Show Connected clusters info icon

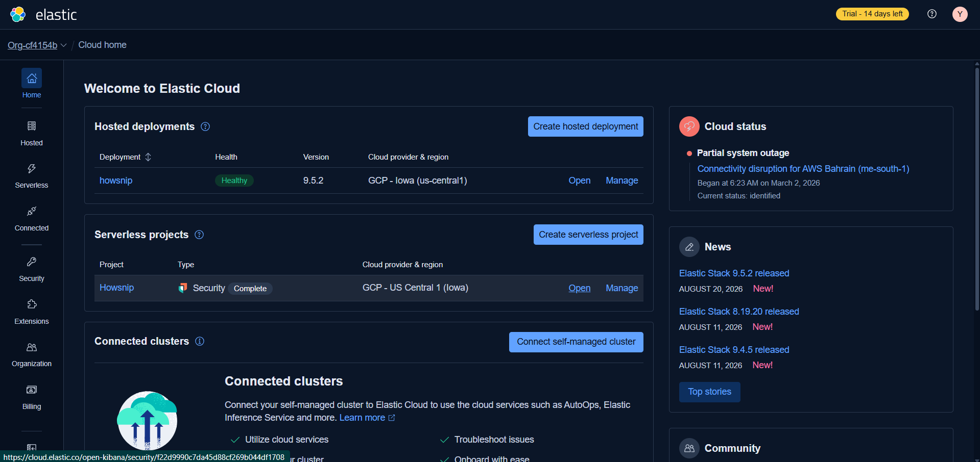pyautogui.click(x=200, y=341)
